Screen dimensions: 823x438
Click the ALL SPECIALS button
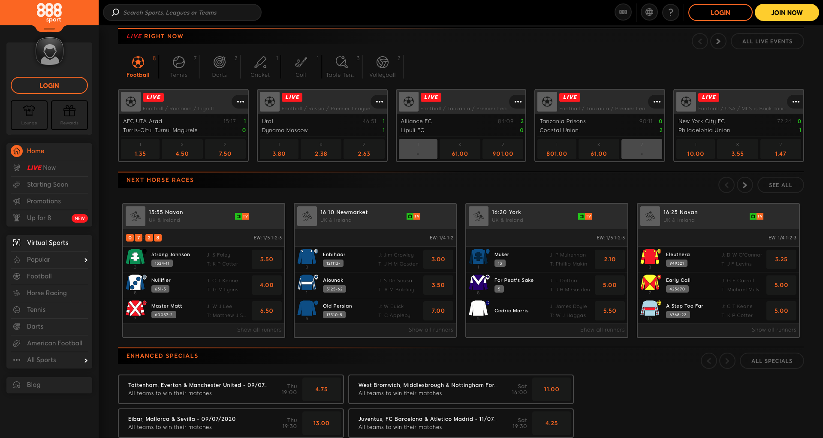tap(772, 361)
